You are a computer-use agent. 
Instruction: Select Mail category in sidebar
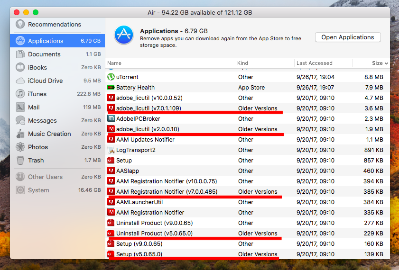pyautogui.click(x=57, y=107)
